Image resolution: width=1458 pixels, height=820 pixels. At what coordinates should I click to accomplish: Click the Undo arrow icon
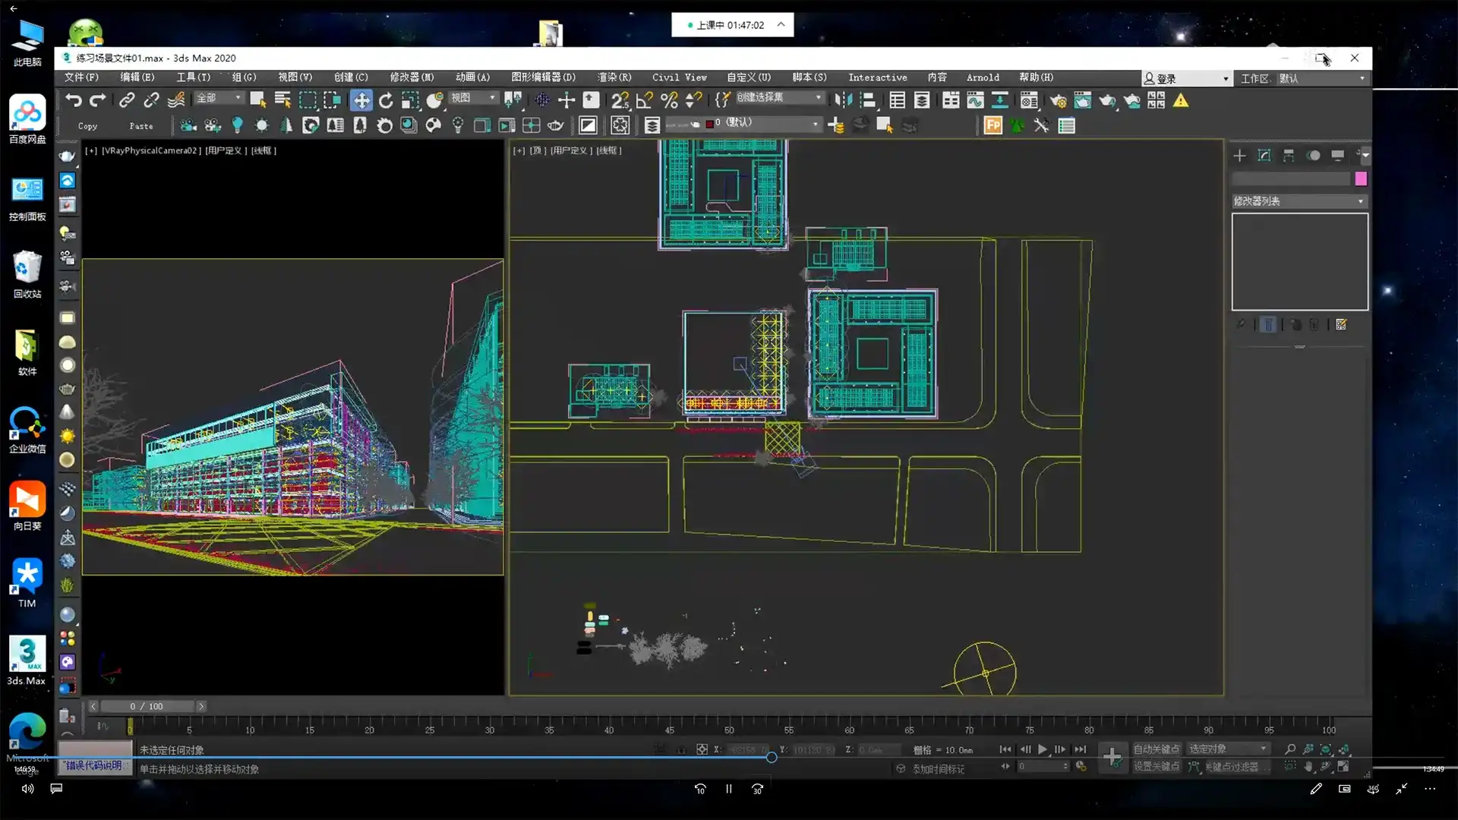(x=74, y=100)
